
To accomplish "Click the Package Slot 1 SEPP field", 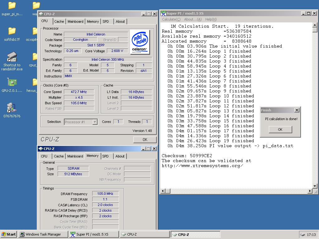I will (x=96, y=45).
